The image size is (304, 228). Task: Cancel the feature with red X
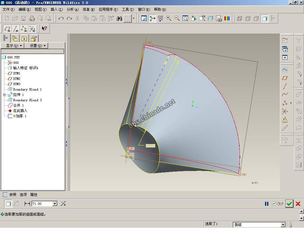coord(298,204)
